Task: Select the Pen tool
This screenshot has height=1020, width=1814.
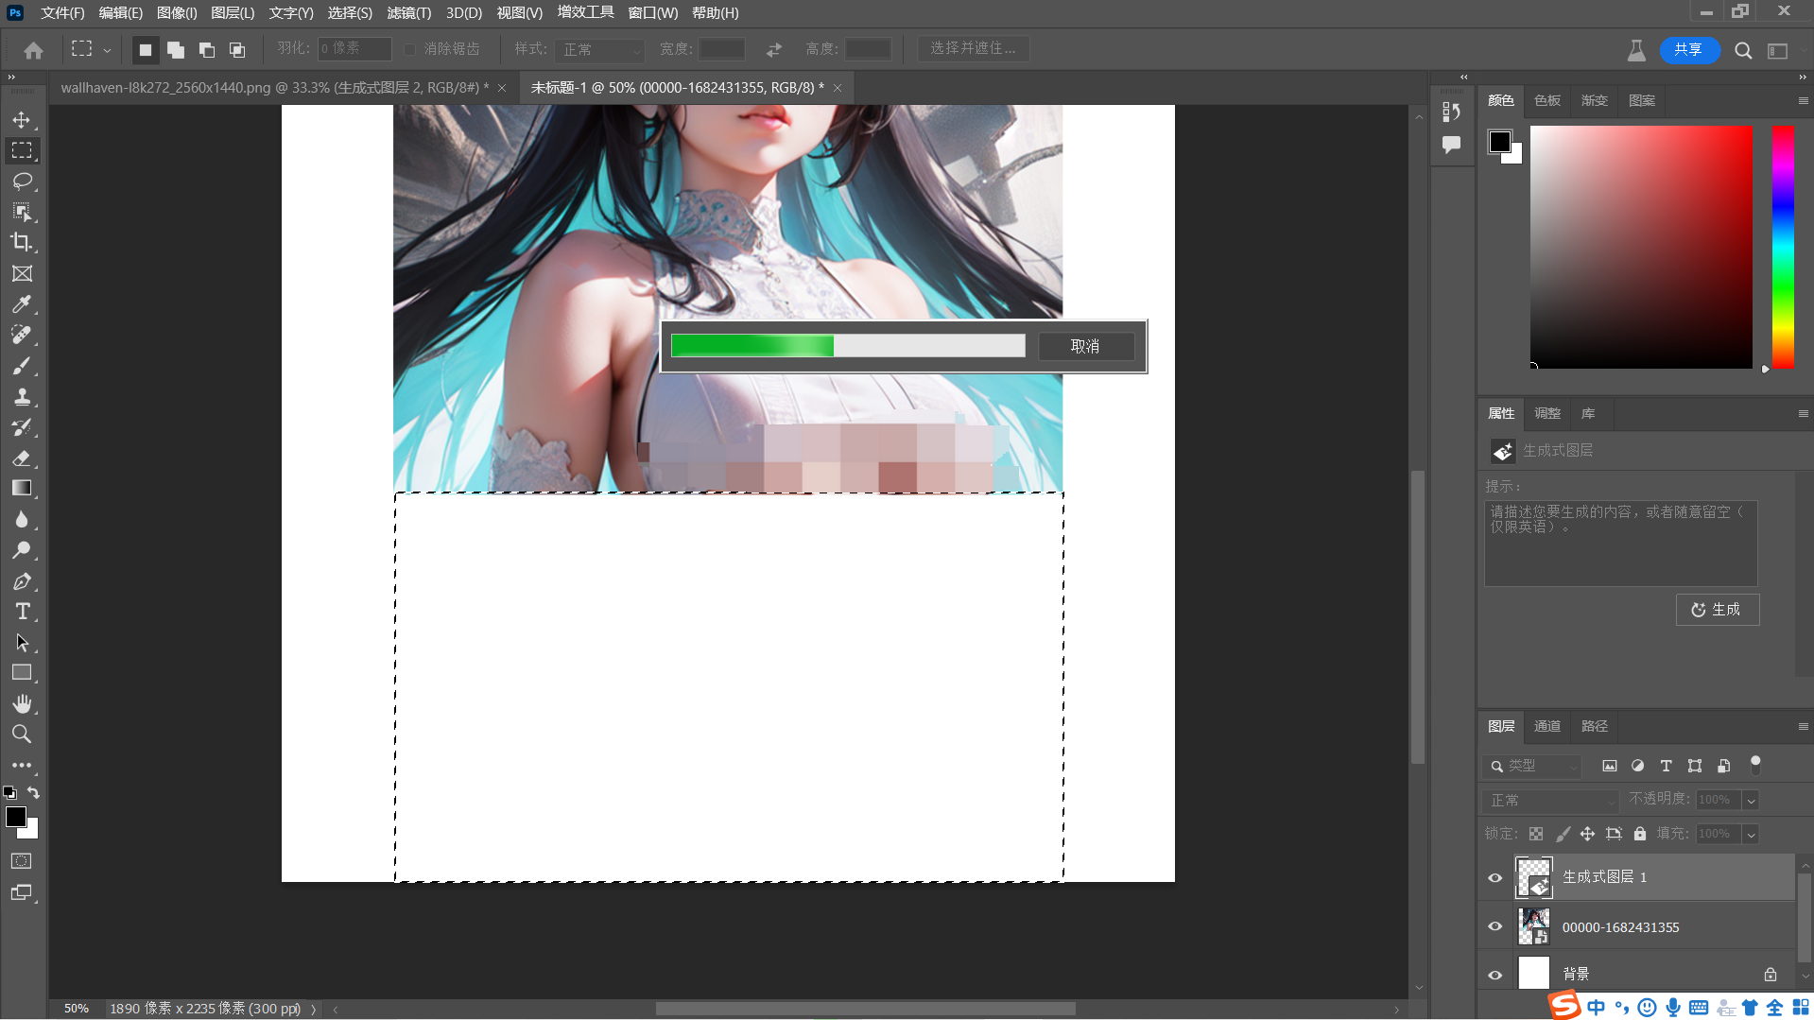Action: pos(22,580)
